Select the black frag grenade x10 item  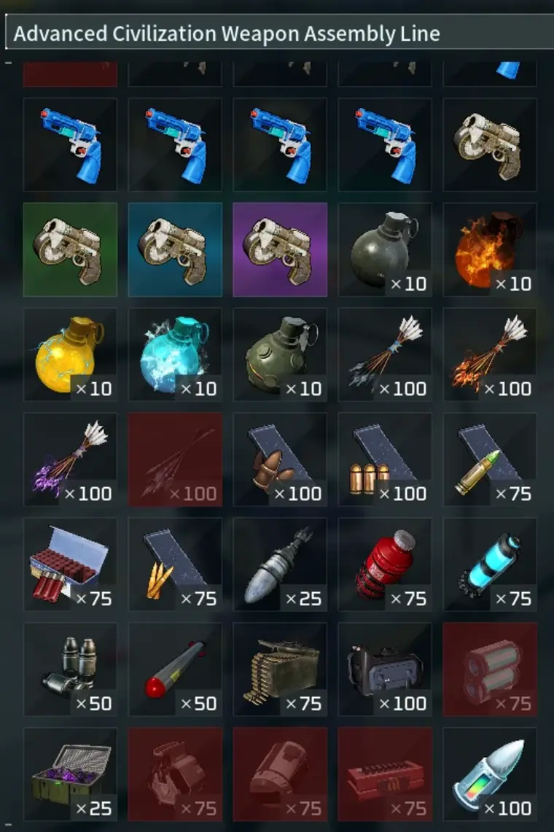coord(385,249)
